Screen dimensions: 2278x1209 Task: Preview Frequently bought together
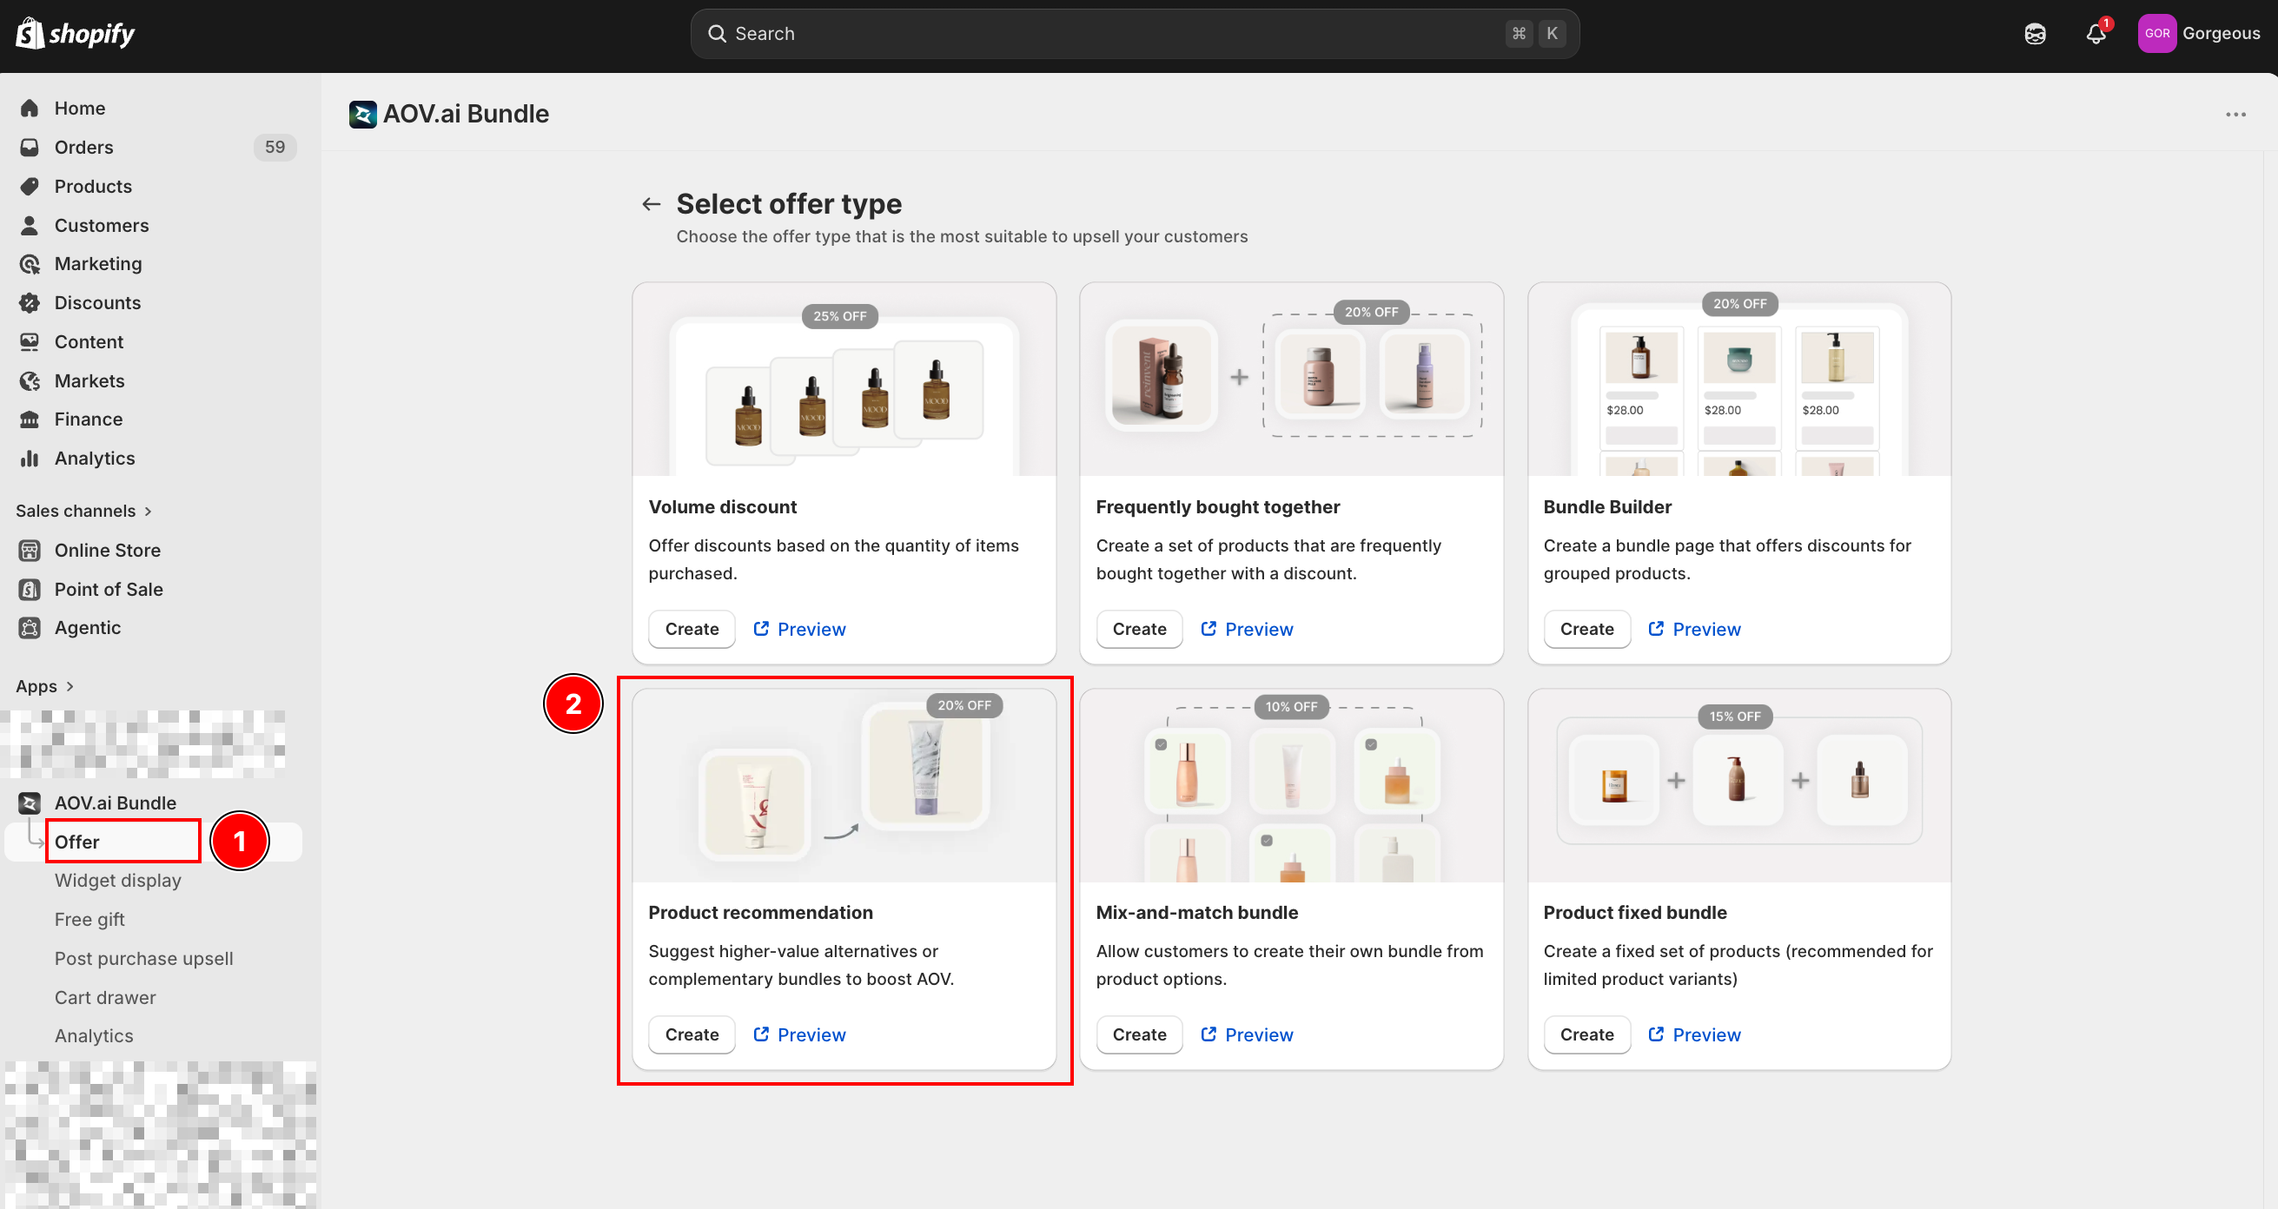click(x=1246, y=628)
